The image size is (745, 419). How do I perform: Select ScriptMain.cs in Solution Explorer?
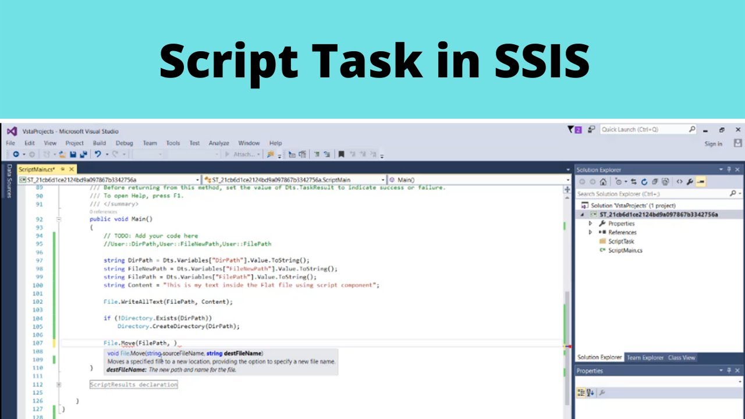(x=625, y=250)
